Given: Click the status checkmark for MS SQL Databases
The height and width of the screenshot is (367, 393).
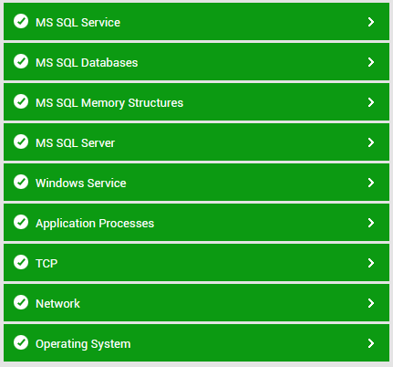Looking at the screenshot, I should pyautogui.click(x=21, y=61).
